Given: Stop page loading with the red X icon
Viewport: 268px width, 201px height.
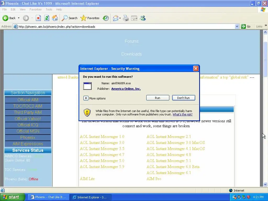Looking at the screenshot, I should coord(38,18).
